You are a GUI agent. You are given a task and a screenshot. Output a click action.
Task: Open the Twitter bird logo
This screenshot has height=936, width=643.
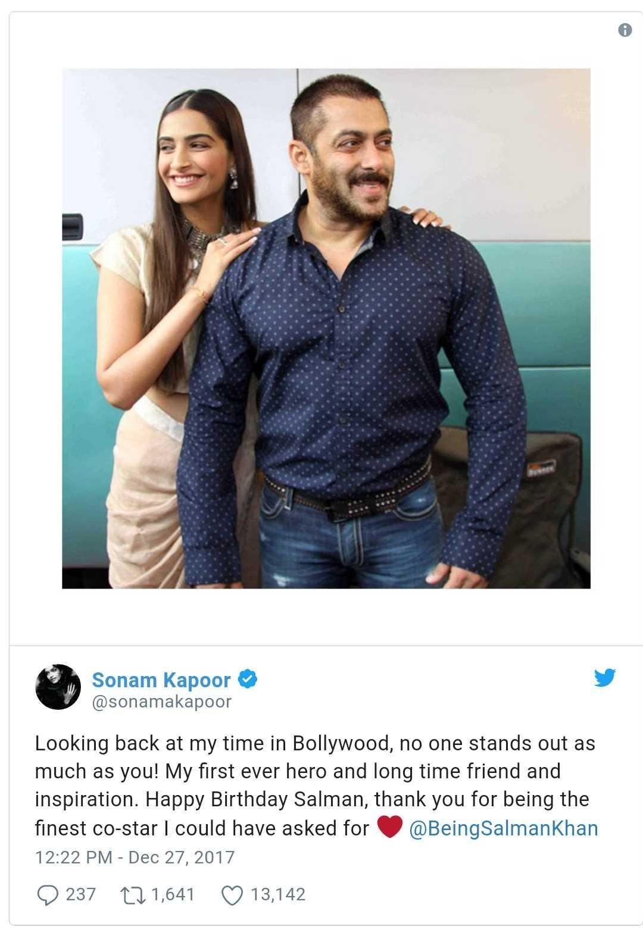click(604, 677)
